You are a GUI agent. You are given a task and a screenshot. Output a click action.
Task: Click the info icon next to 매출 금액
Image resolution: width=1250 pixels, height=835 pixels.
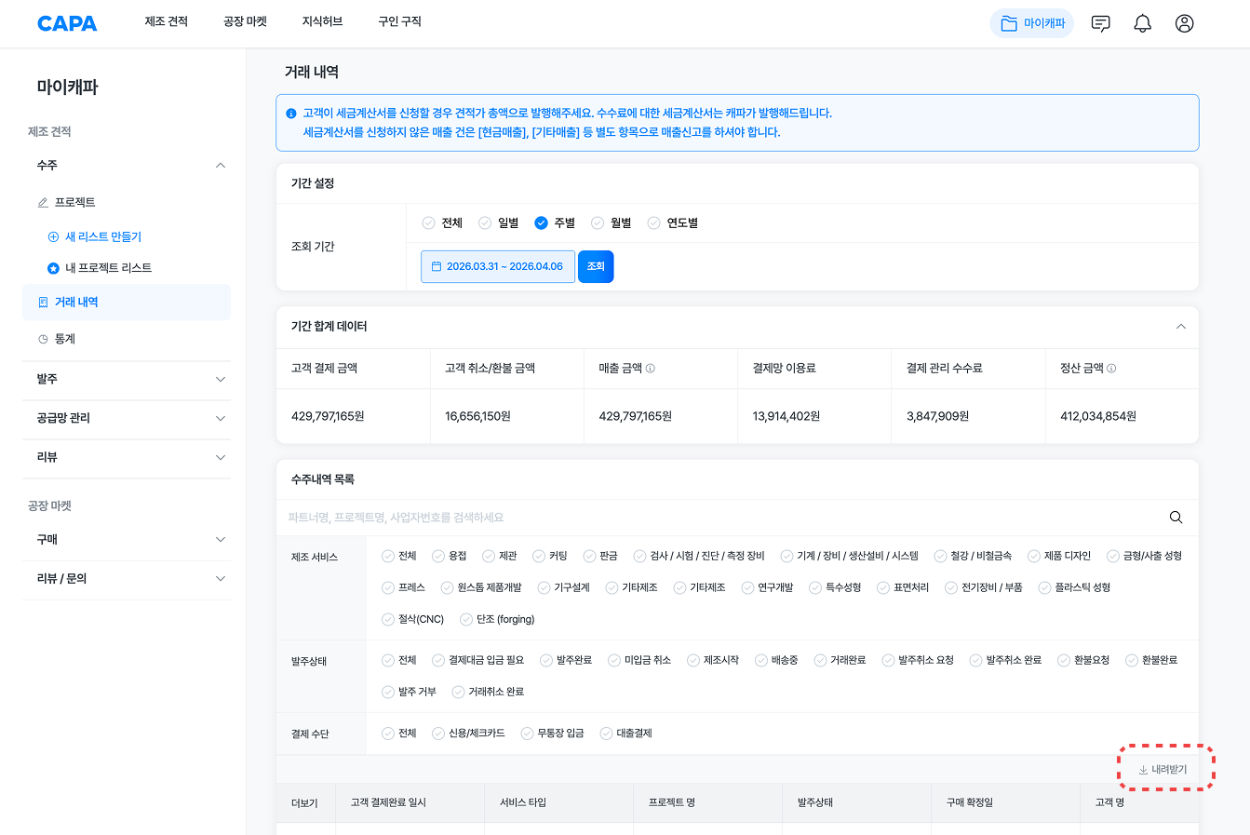651,369
